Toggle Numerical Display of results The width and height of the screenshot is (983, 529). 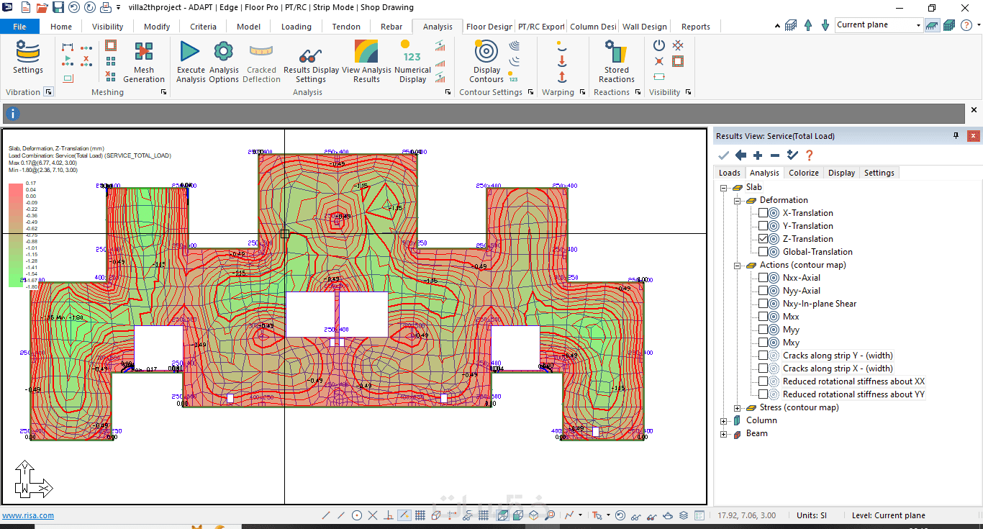coord(412,61)
